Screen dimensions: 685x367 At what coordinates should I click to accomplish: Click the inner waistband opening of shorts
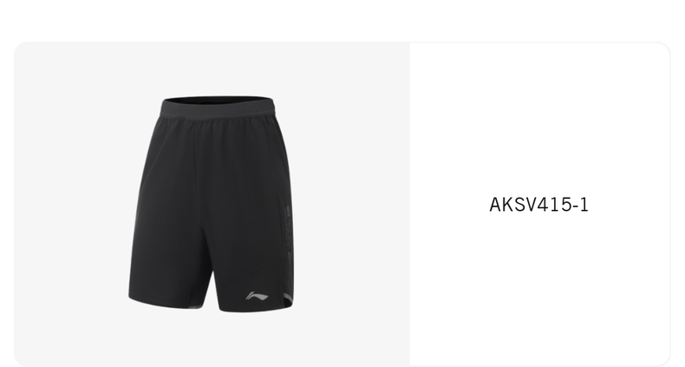pos(217,100)
